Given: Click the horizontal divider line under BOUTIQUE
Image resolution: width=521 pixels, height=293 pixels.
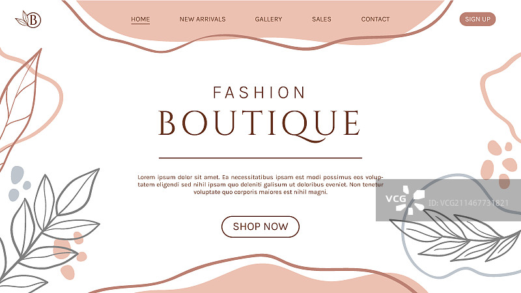Looking at the screenshot, I should tap(260, 158).
